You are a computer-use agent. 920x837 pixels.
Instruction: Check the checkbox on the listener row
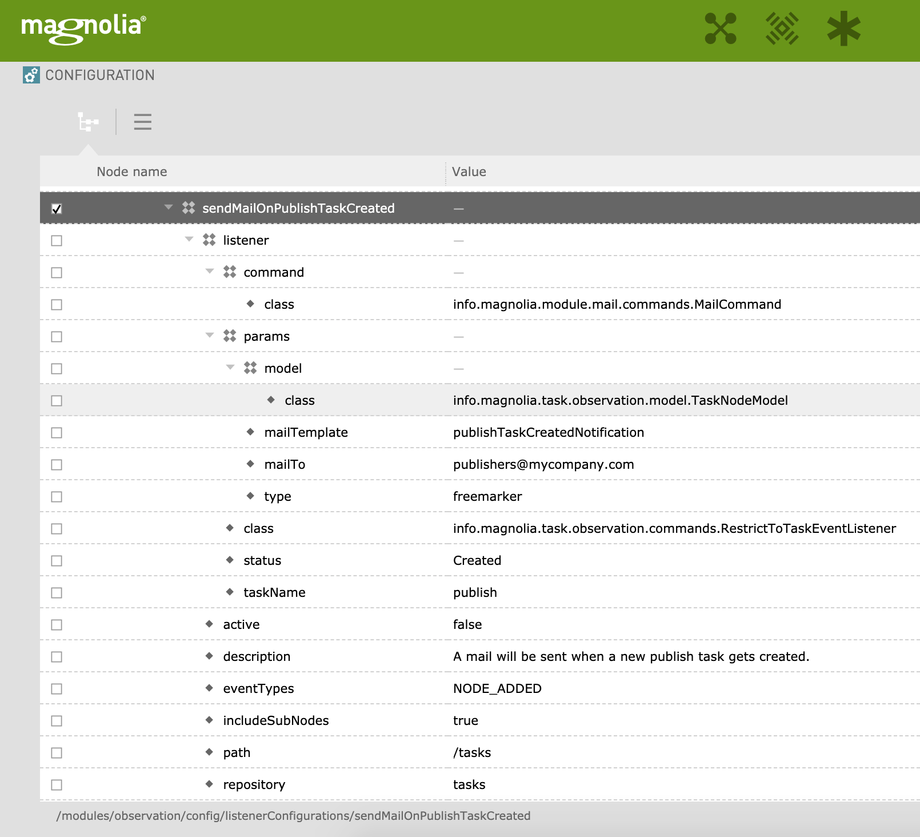(55, 240)
